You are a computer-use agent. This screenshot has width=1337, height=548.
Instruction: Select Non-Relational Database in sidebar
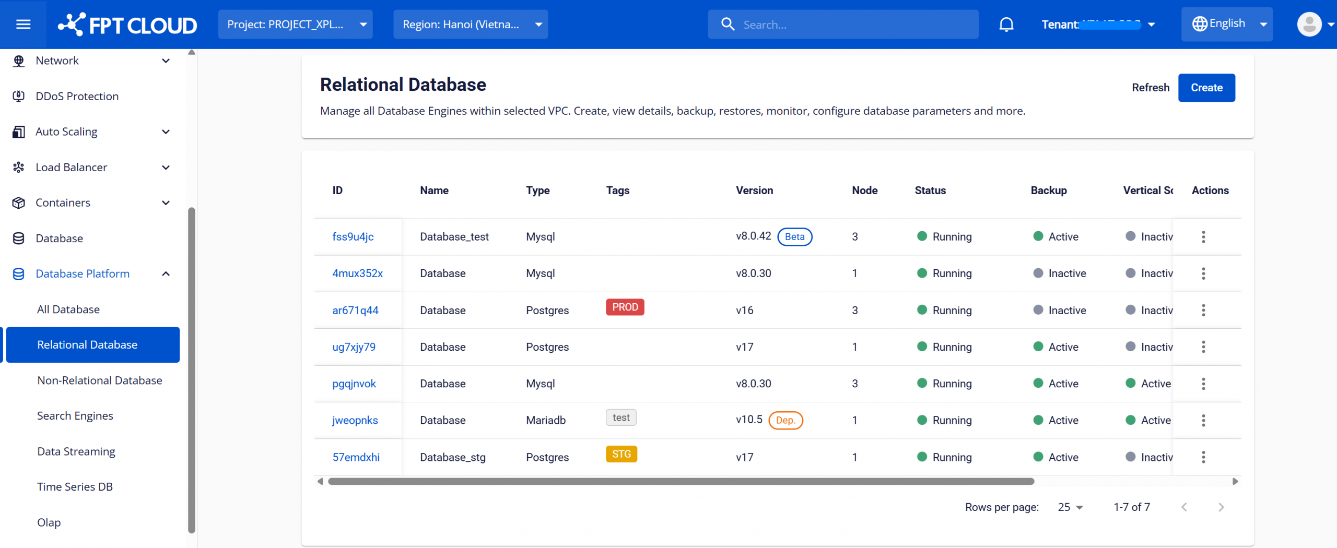pos(100,380)
